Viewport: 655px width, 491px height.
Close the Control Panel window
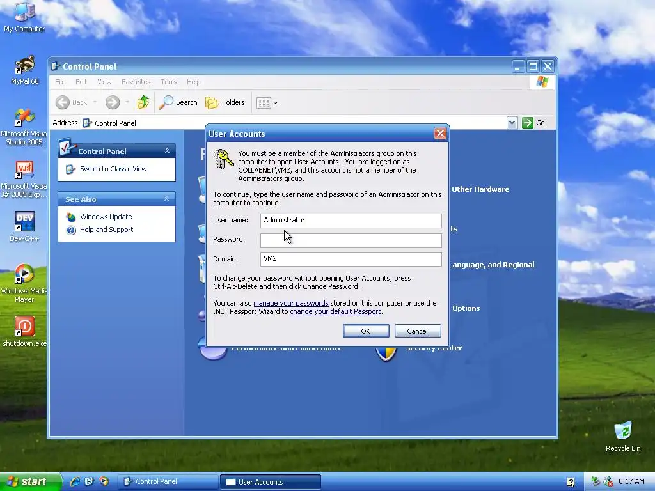(548, 66)
